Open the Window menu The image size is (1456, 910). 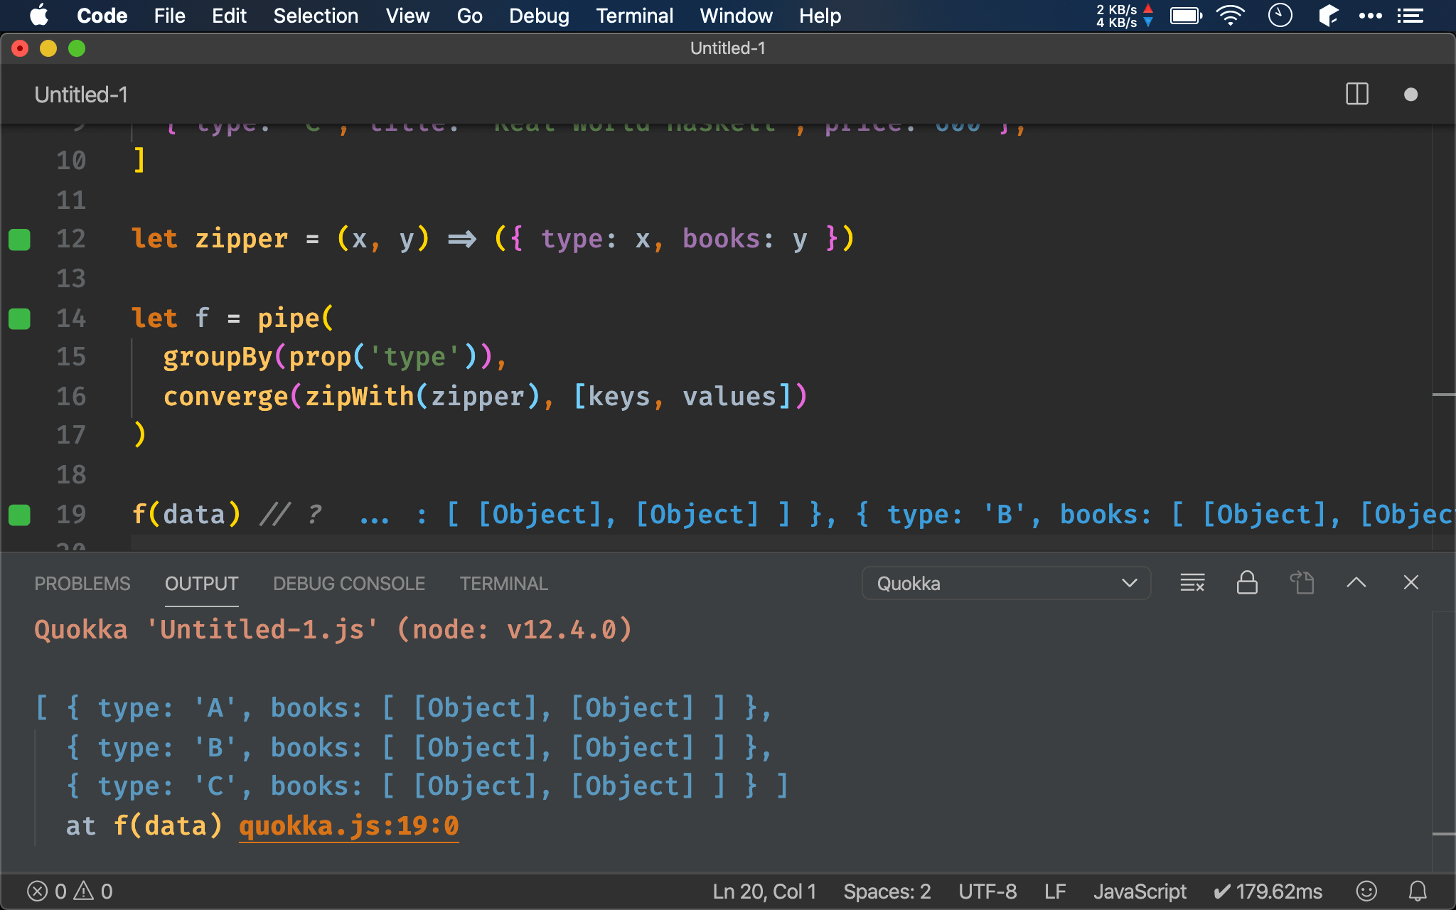point(736,16)
